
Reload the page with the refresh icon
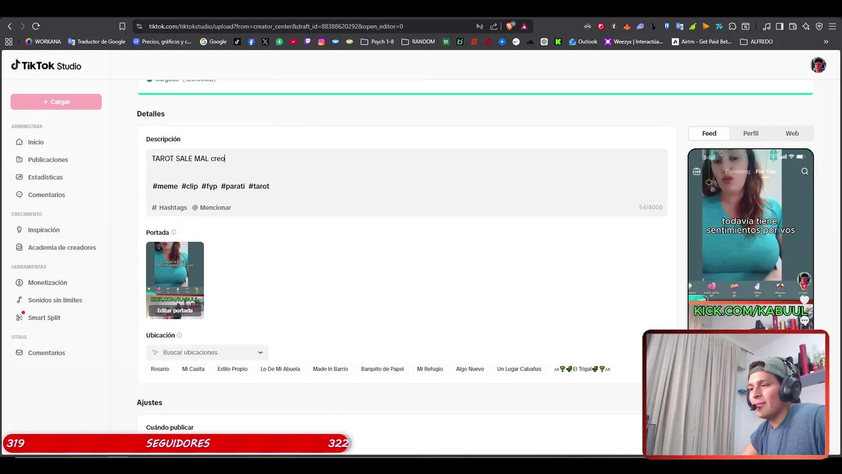click(36, 26)
